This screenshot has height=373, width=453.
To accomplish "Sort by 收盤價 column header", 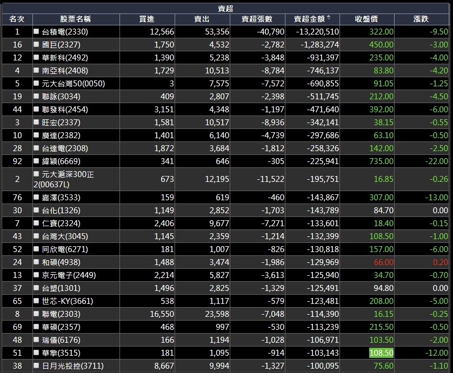I will point(367,19).
